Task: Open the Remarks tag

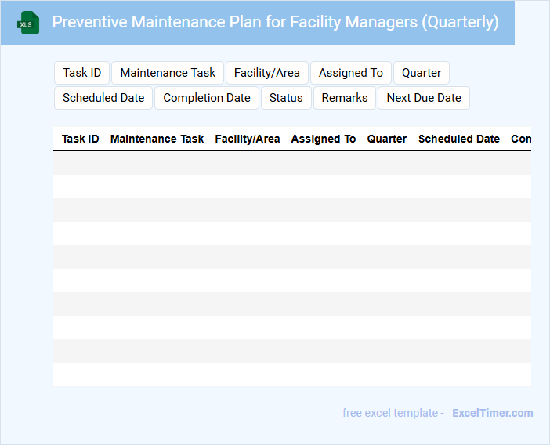Action: tap(345, 98)
